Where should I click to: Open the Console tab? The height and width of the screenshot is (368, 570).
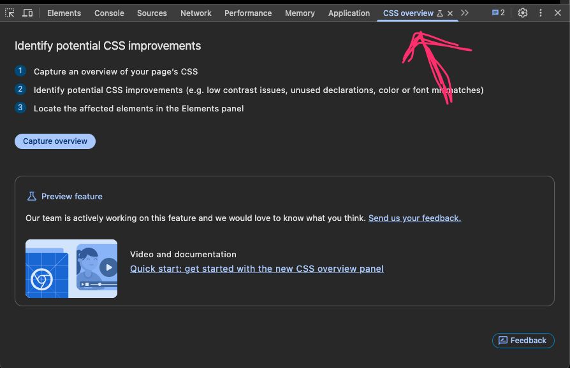point(108,12)
